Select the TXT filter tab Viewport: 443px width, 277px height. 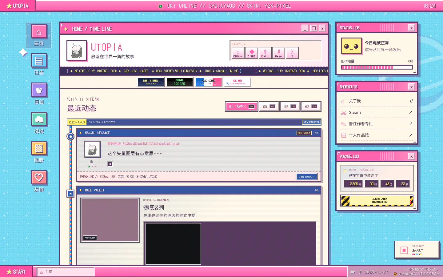(269, 106)
